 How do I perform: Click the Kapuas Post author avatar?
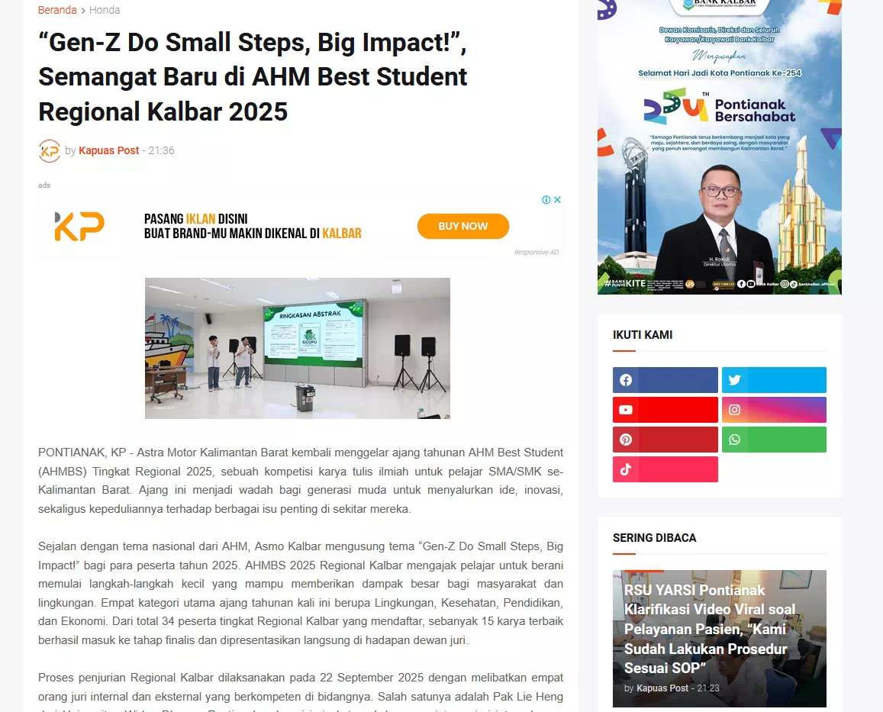click(x=50, y=151)
